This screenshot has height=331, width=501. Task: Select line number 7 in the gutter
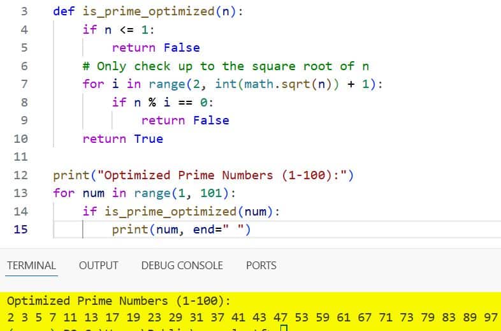click(x=24, y=84)
